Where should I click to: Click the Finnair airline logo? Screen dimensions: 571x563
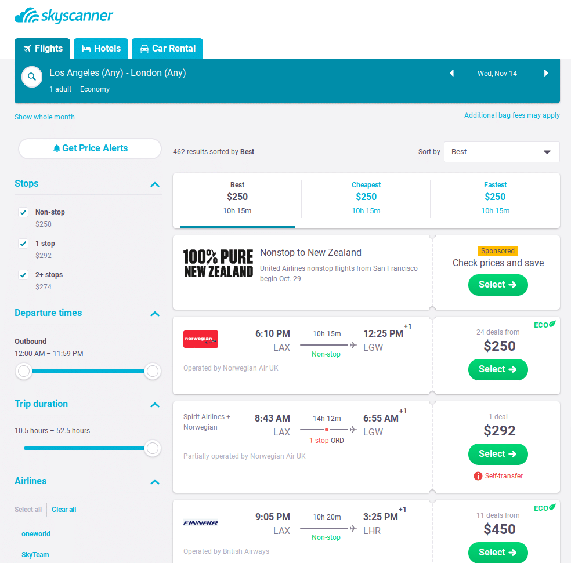pos(201,522)
